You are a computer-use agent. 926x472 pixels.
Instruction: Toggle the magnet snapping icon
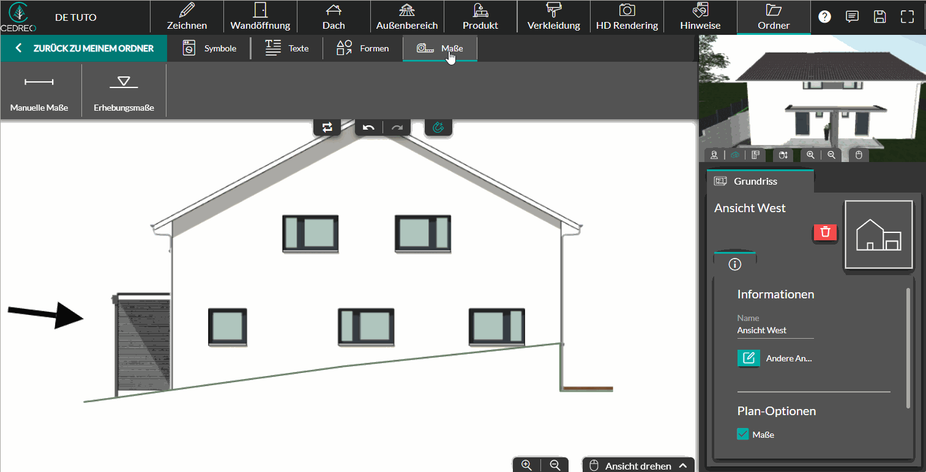point(438,127)
